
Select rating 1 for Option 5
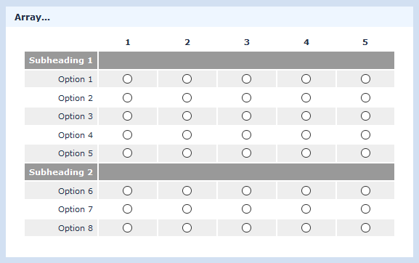[x=128, y=153]
